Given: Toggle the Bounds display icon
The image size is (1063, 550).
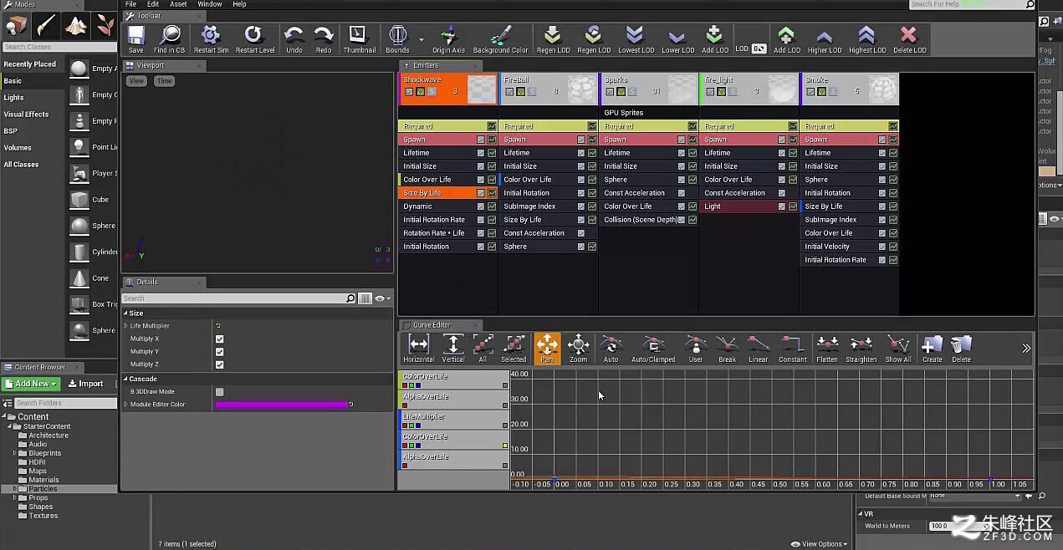Looking at the screenshot, I should [397, 39].
